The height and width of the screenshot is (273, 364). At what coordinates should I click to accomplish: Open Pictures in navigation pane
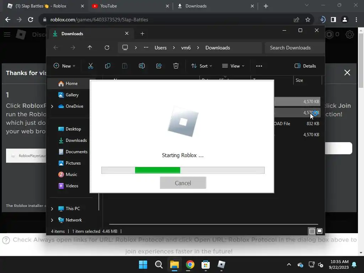pos(70,163)
